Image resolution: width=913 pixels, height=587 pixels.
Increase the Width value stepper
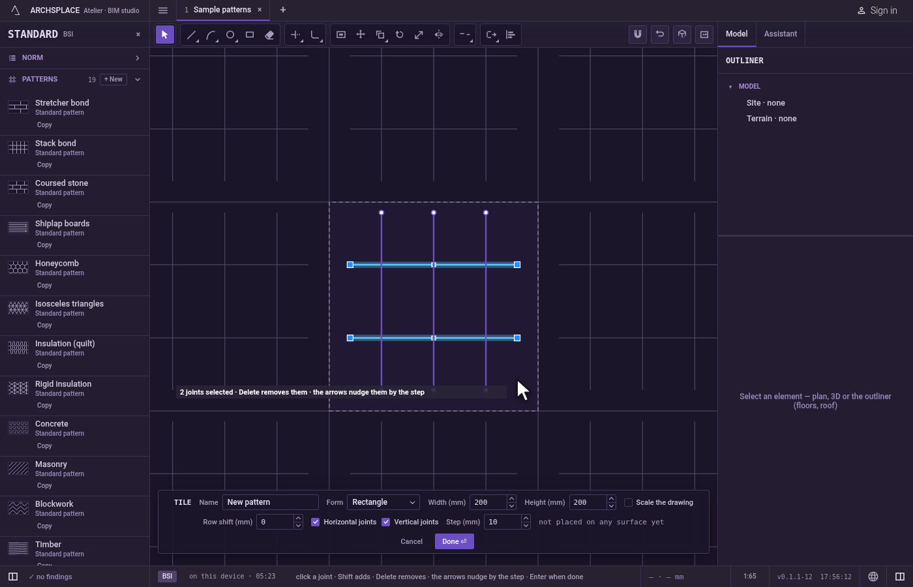tap(511, 499)
